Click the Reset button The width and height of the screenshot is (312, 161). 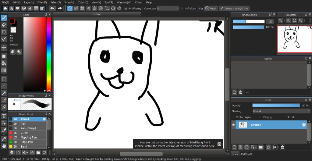click(x=211, y=8)
